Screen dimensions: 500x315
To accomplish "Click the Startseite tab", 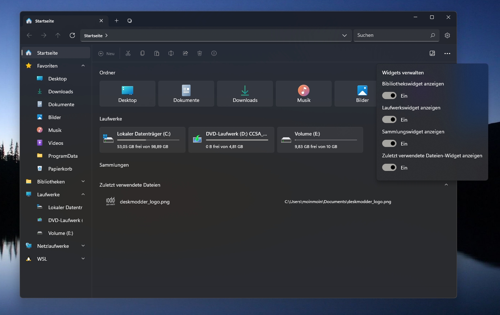I will 65,21.
